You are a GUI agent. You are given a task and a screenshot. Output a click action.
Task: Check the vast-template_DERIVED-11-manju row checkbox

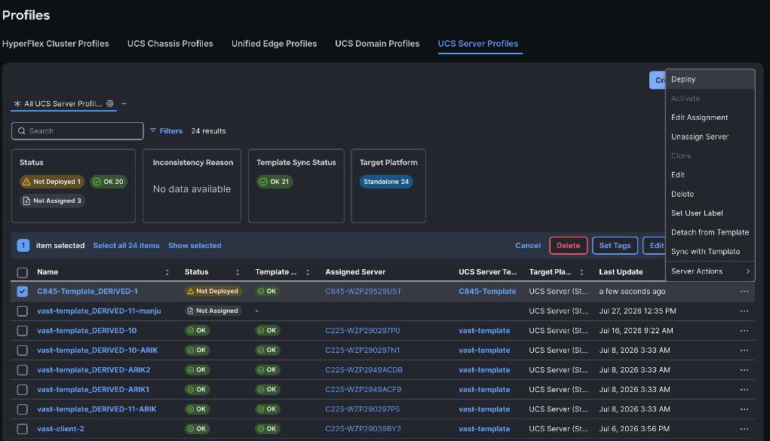point(22,311)
